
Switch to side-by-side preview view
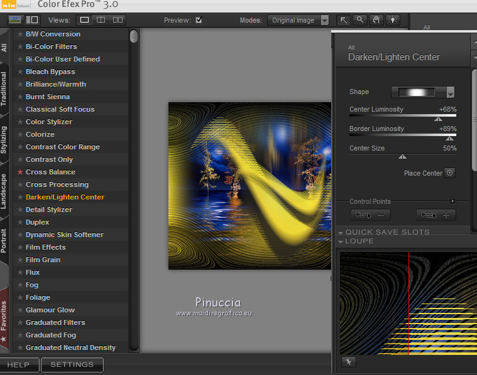(118, 20)
